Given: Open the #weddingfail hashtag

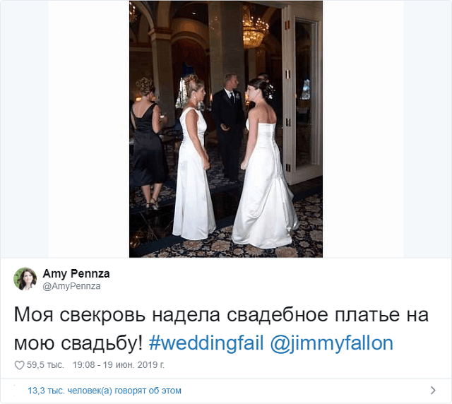Looking at the screenshot, I should [x=206, y=343].
